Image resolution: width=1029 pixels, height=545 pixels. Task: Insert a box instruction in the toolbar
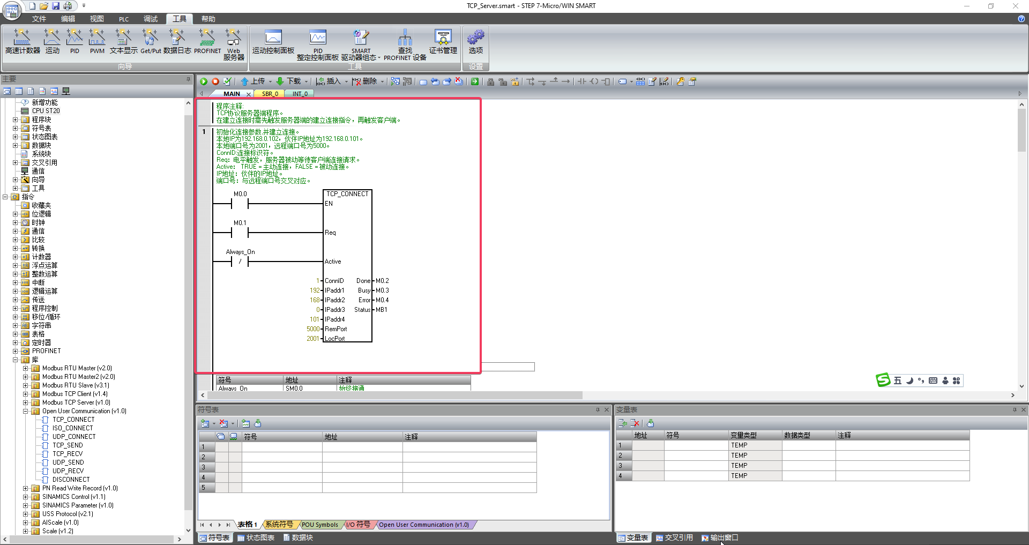click(x=606, y=81)
